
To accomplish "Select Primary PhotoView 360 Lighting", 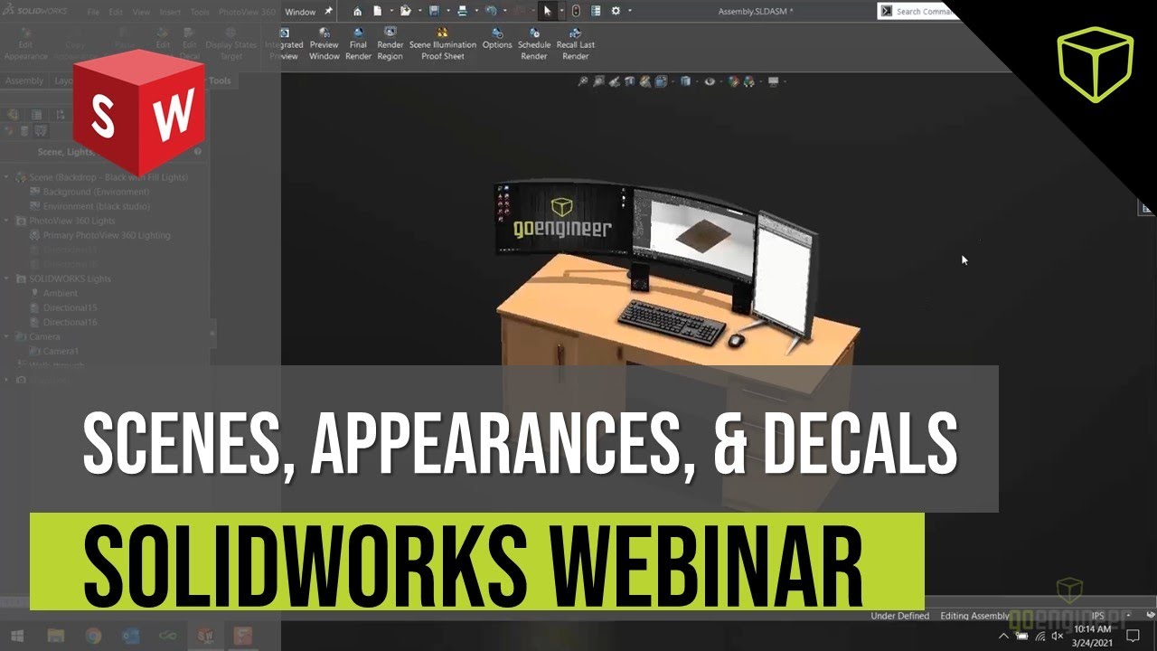I will coord(106,235).
